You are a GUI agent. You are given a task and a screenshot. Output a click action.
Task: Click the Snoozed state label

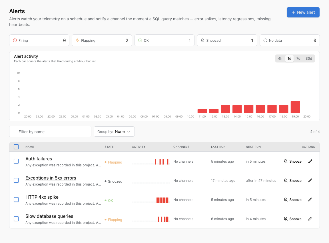click(113, 182)
